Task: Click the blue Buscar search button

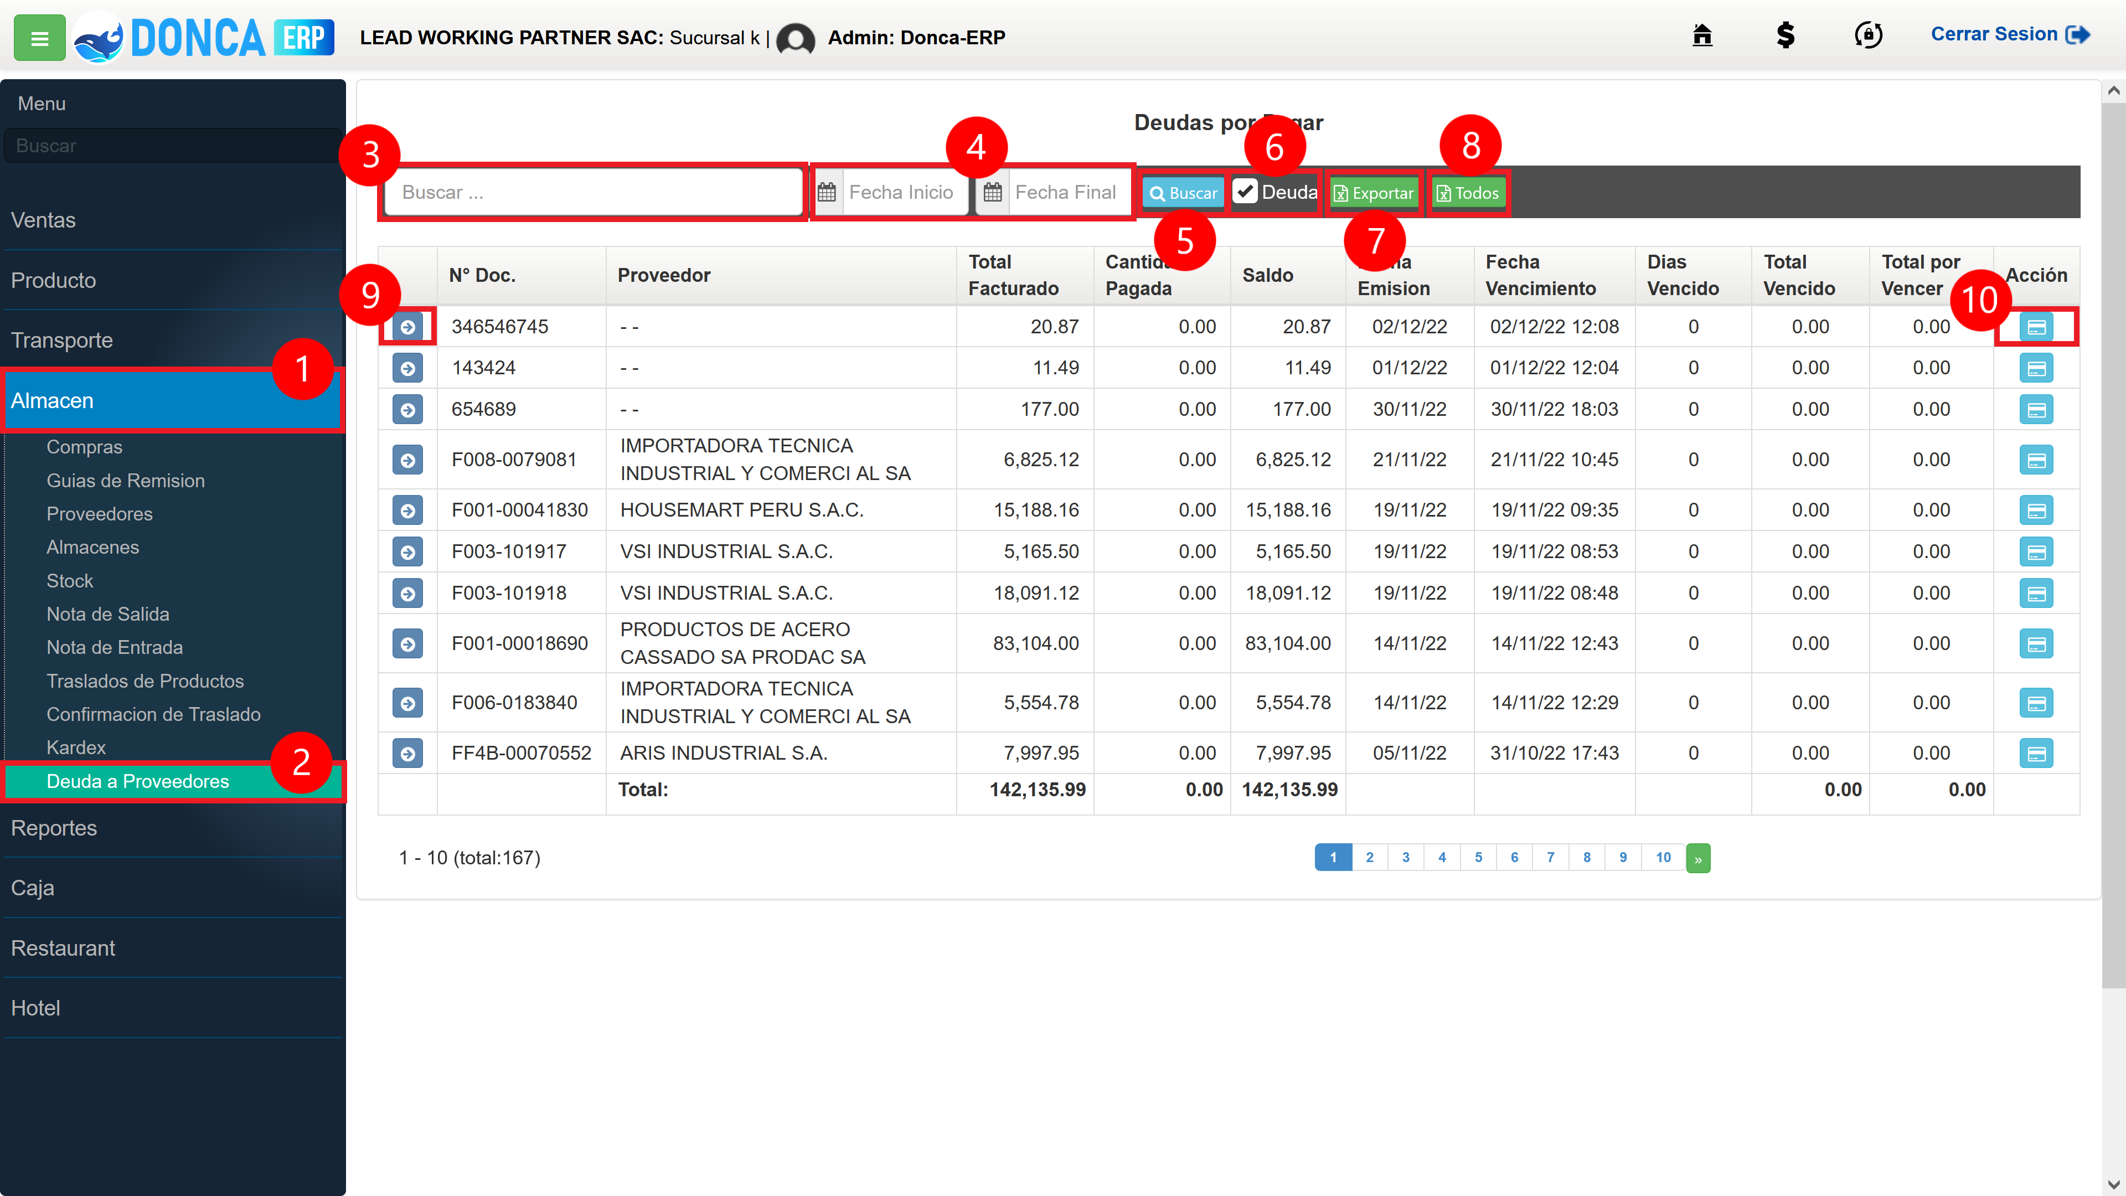Action: tap(1183, 193)
